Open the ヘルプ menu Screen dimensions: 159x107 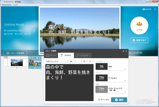[15, 5]
